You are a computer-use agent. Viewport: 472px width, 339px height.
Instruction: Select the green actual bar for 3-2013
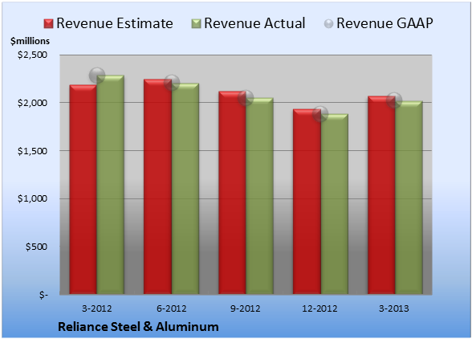[409, 198]
